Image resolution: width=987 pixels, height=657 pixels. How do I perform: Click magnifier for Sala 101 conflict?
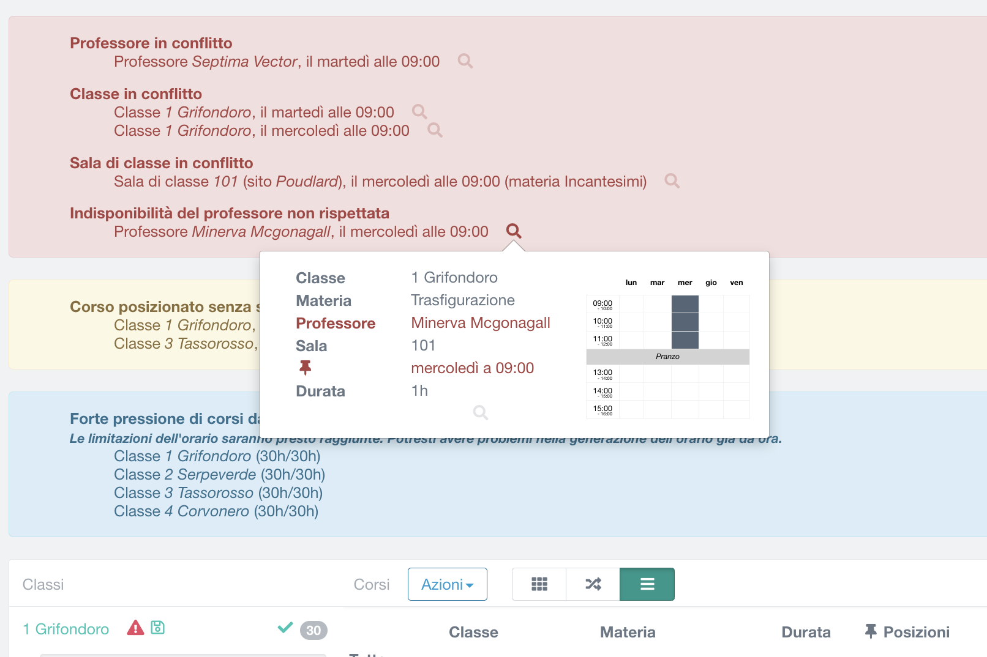pos(672,181)
